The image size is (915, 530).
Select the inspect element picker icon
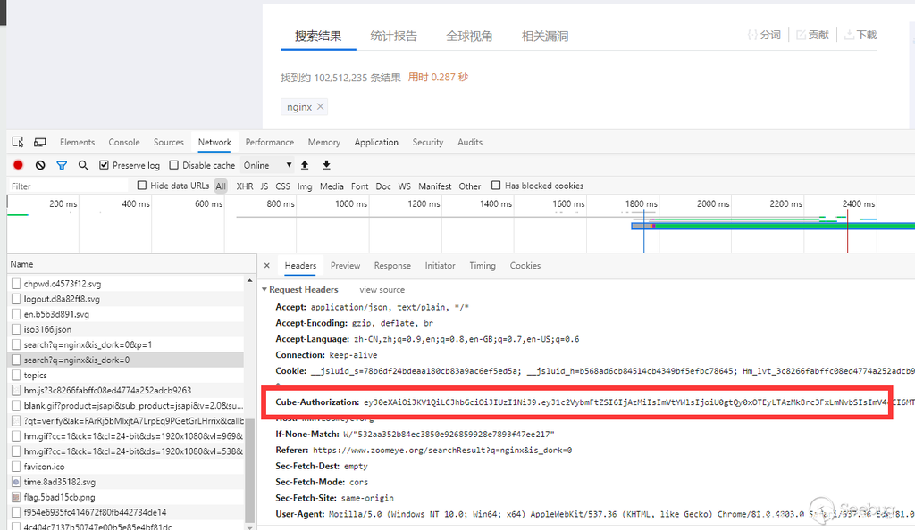[18, 143]
